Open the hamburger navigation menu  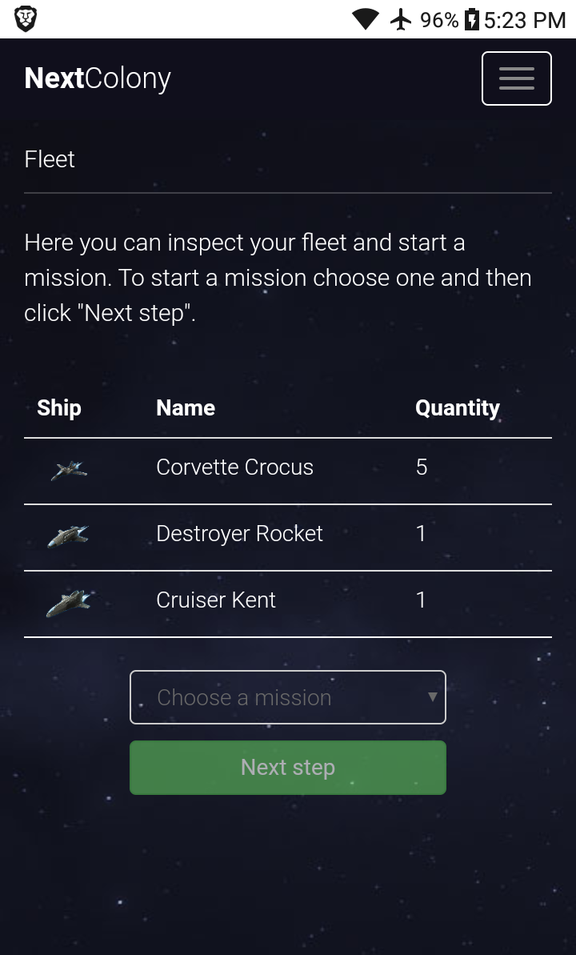516,78
